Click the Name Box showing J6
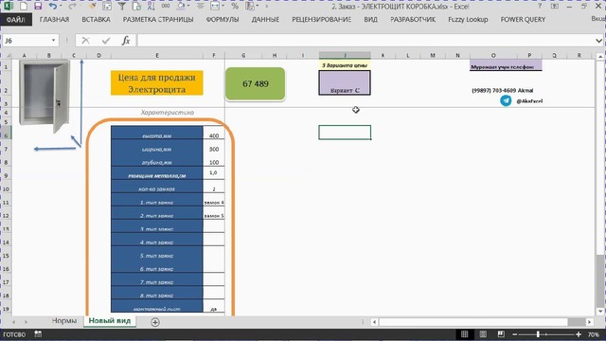 (26, 41)
